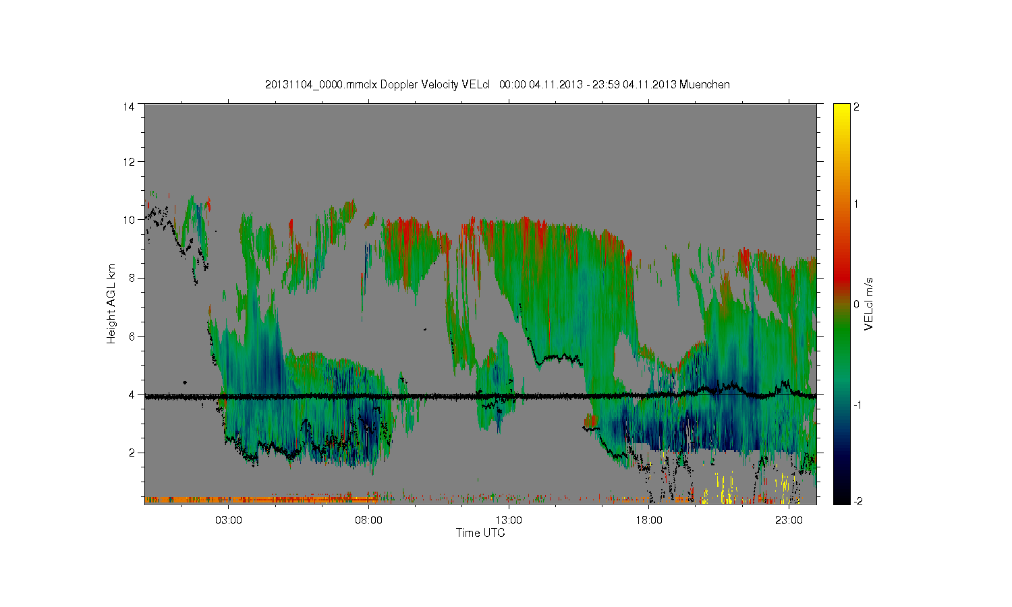Image resolution: width=1012 pixels, height=607 pixels.
Task: Click the plot title text at top
Action: coord(497,84)
